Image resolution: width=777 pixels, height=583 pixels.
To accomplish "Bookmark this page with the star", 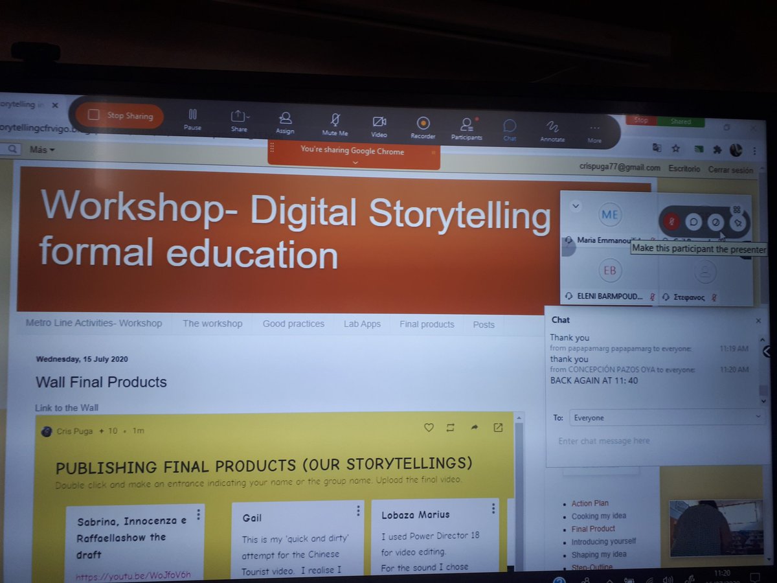I will [675, 148].
